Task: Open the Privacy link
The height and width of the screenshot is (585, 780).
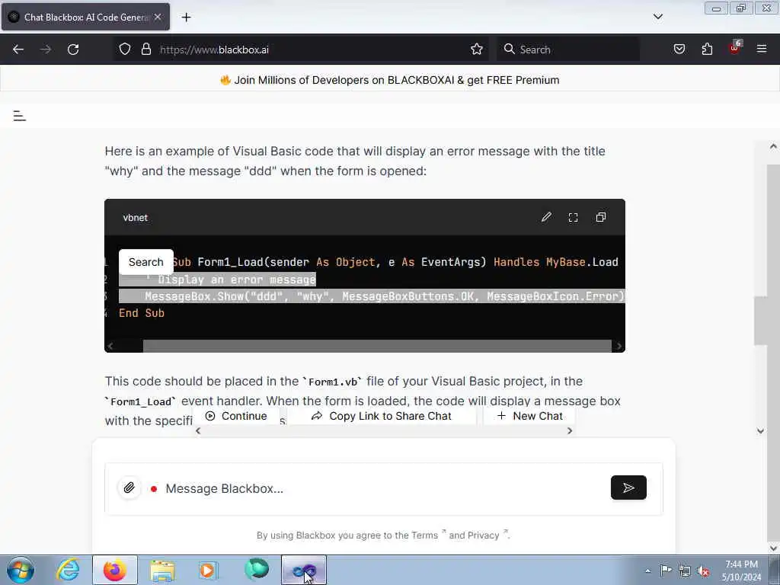Action: [x=484, y=535]
